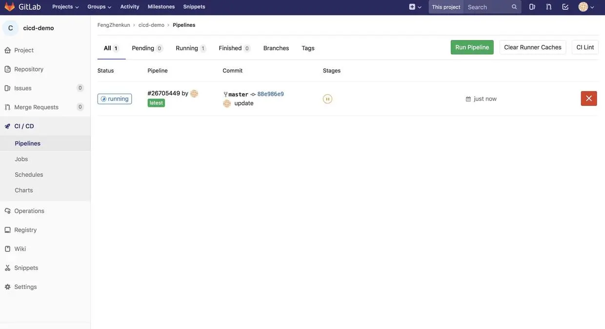Viewport: 605px width, 329px height.
Task: Switch to the Pending tab
Action: click(x=147, y=48)
